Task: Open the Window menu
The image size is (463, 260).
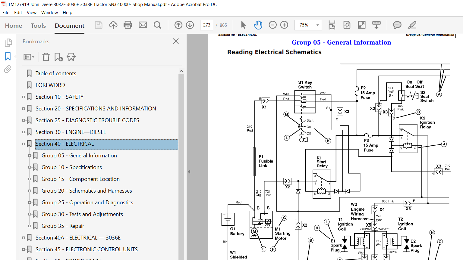Action: (x=49, y=13)
